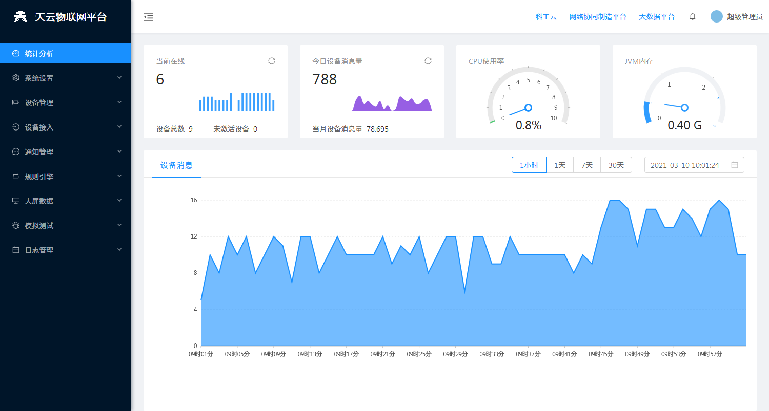Click the 设备接入 menu label
Screen dimensions: 769x411
click(x=39, y=127)
